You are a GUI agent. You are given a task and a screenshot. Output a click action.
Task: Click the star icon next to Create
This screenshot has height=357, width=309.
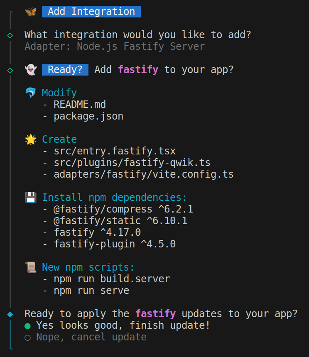point(31,139)
